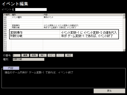
Task: Click the 行番号 column header
Action: 7,15
